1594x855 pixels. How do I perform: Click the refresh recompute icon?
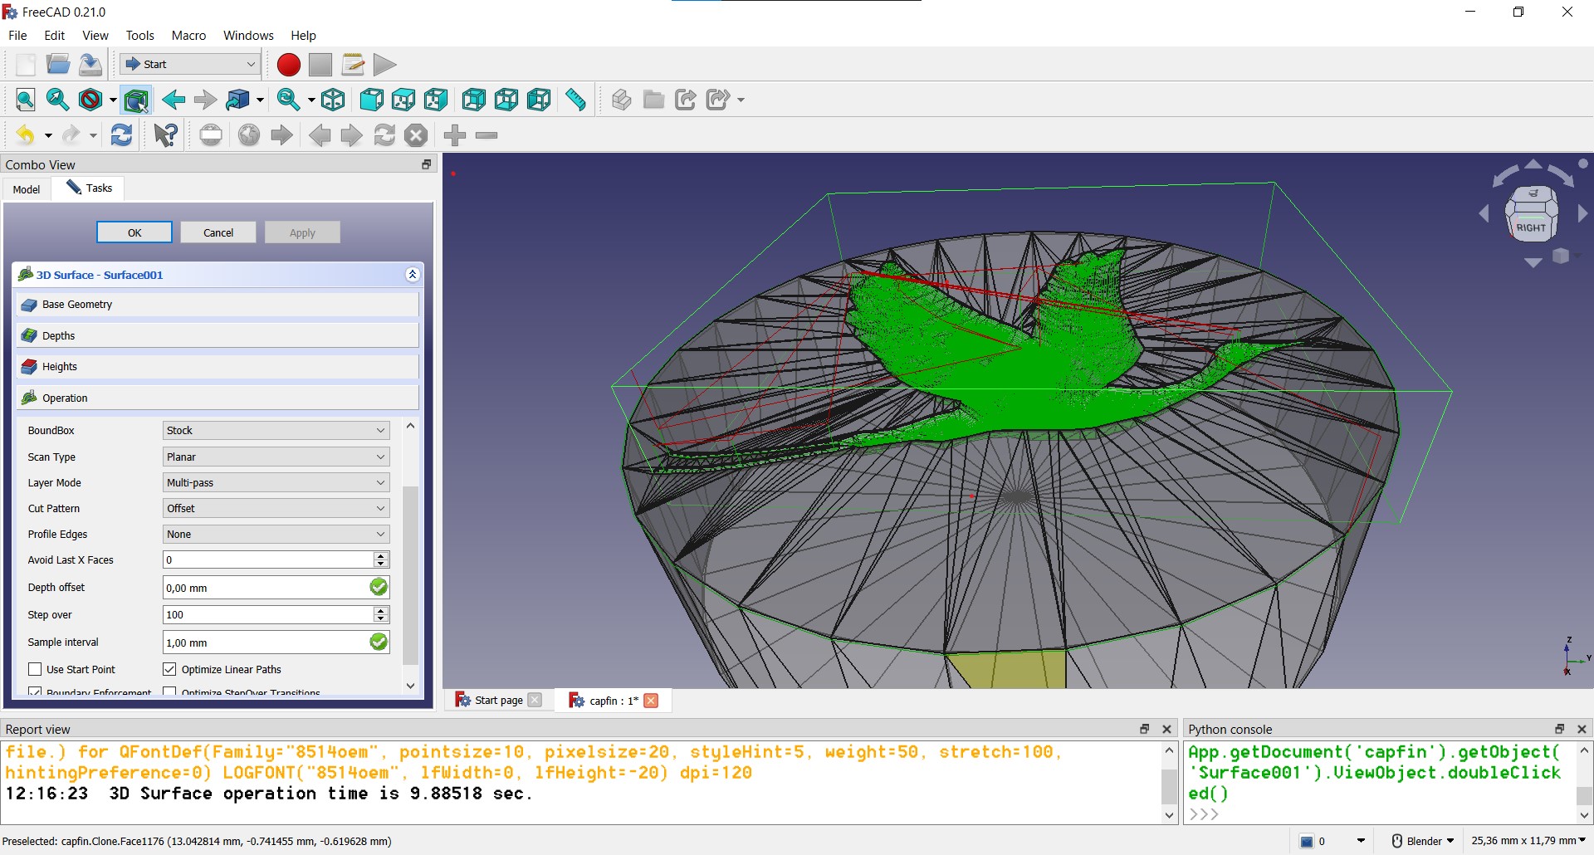pos(122,135)
